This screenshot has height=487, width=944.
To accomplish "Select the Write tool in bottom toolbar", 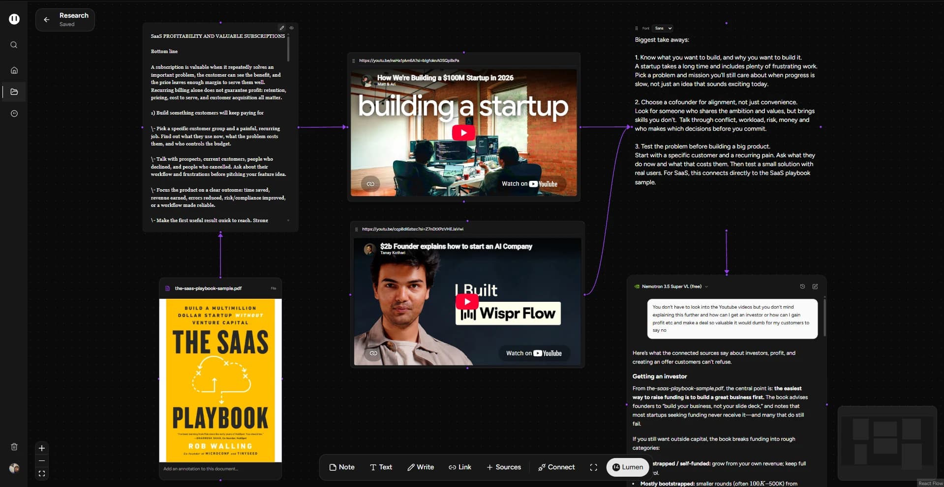I will (421, 467).
